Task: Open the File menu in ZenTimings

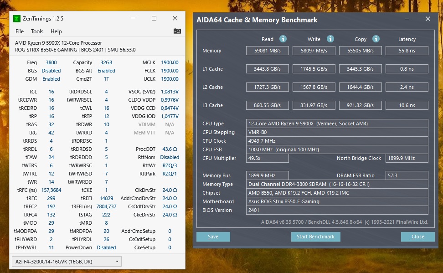Action: coord(20,31)
